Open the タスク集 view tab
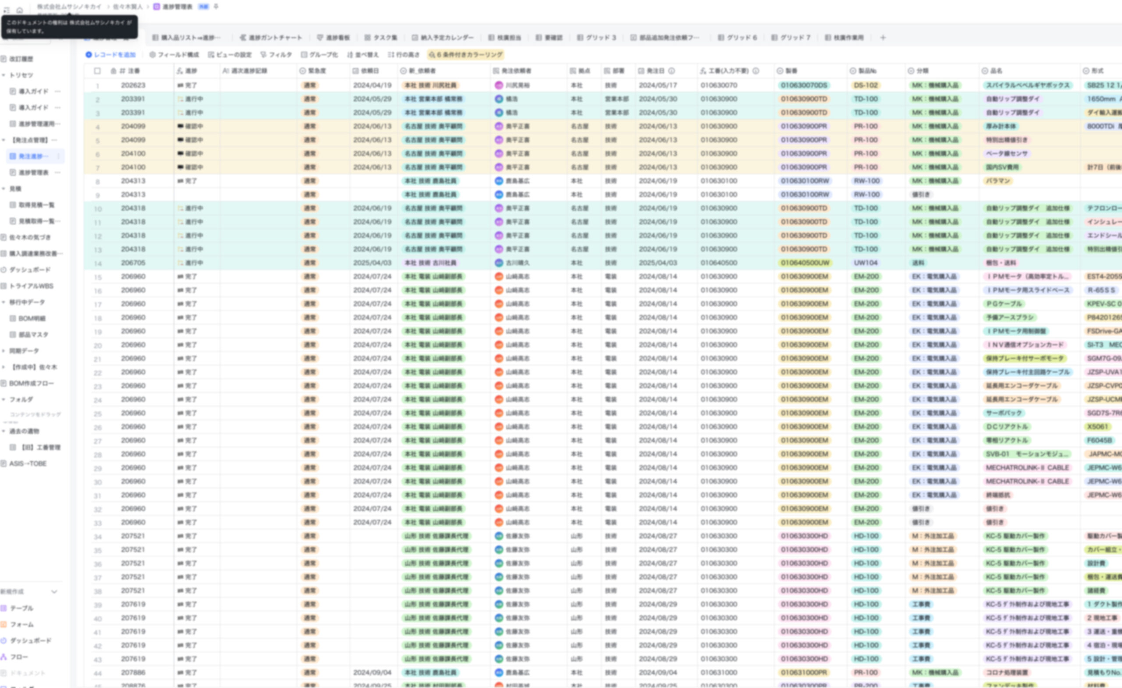 (381, 38)
